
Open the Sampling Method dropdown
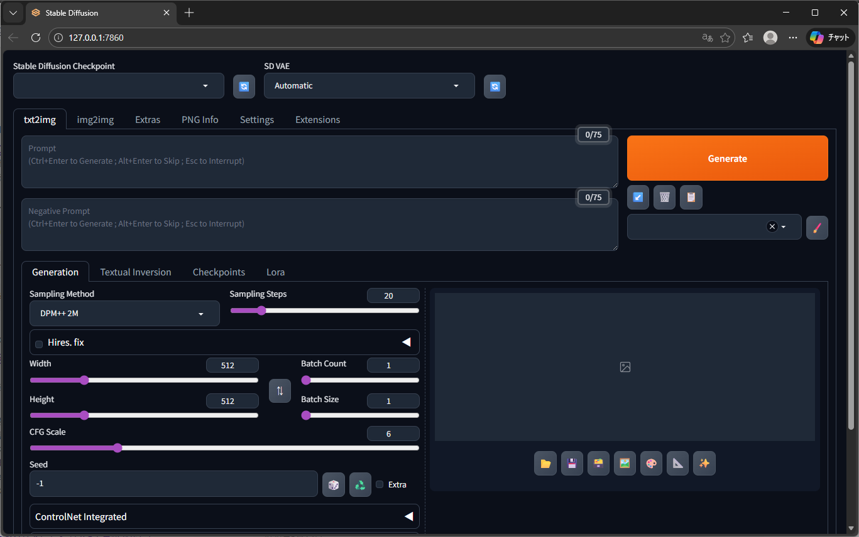[124, 314]
